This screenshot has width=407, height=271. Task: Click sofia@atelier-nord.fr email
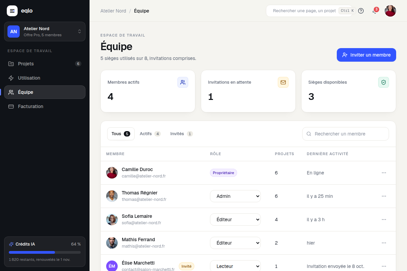(x=141, y=223)
